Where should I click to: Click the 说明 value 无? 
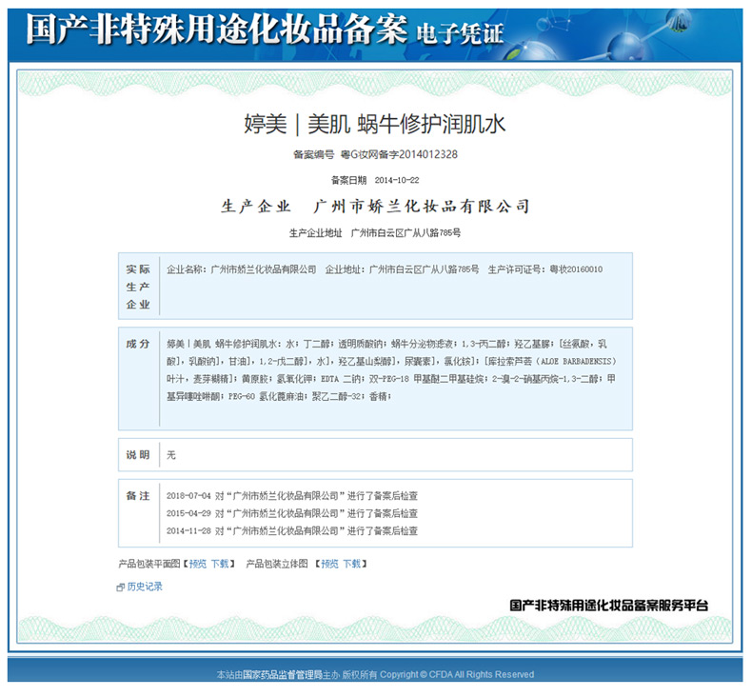point(171,455)
